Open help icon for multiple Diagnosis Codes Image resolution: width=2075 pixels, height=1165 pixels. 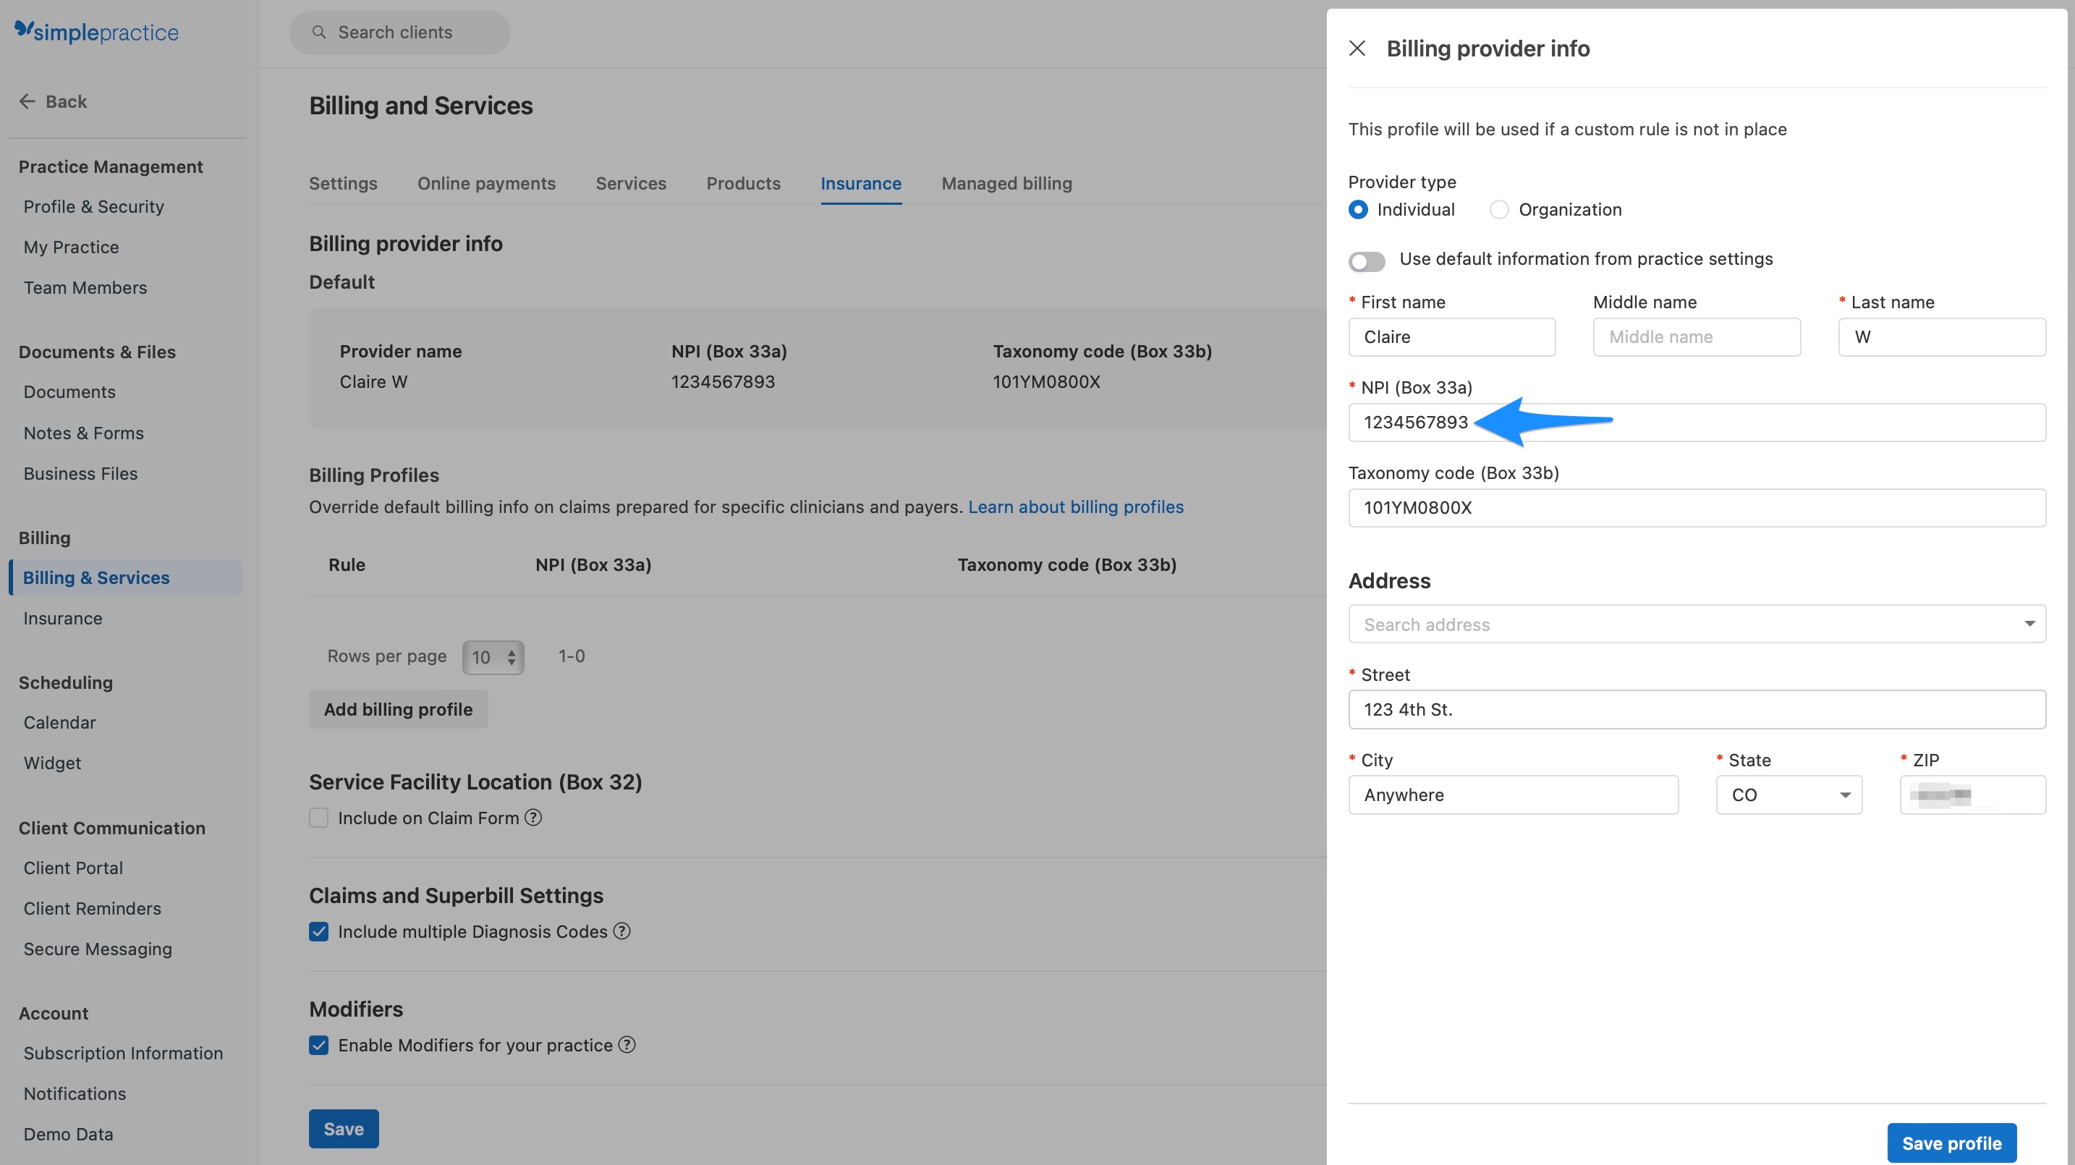click(x=622, y=931)
